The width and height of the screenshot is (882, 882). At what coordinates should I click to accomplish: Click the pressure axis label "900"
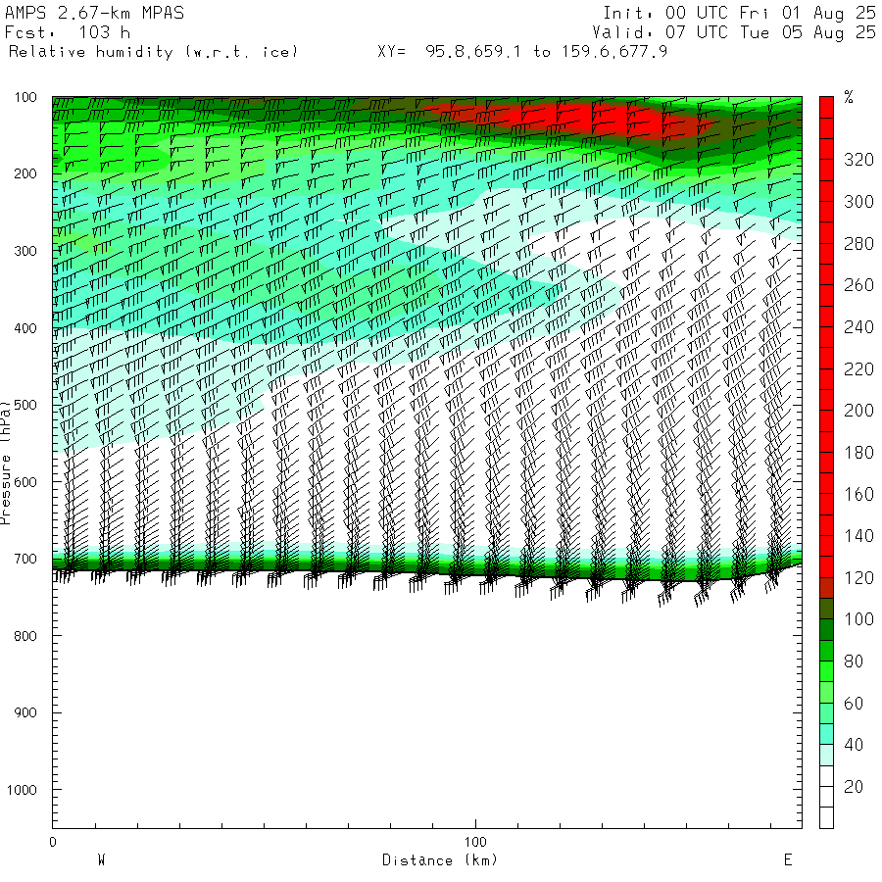point(25,712)
